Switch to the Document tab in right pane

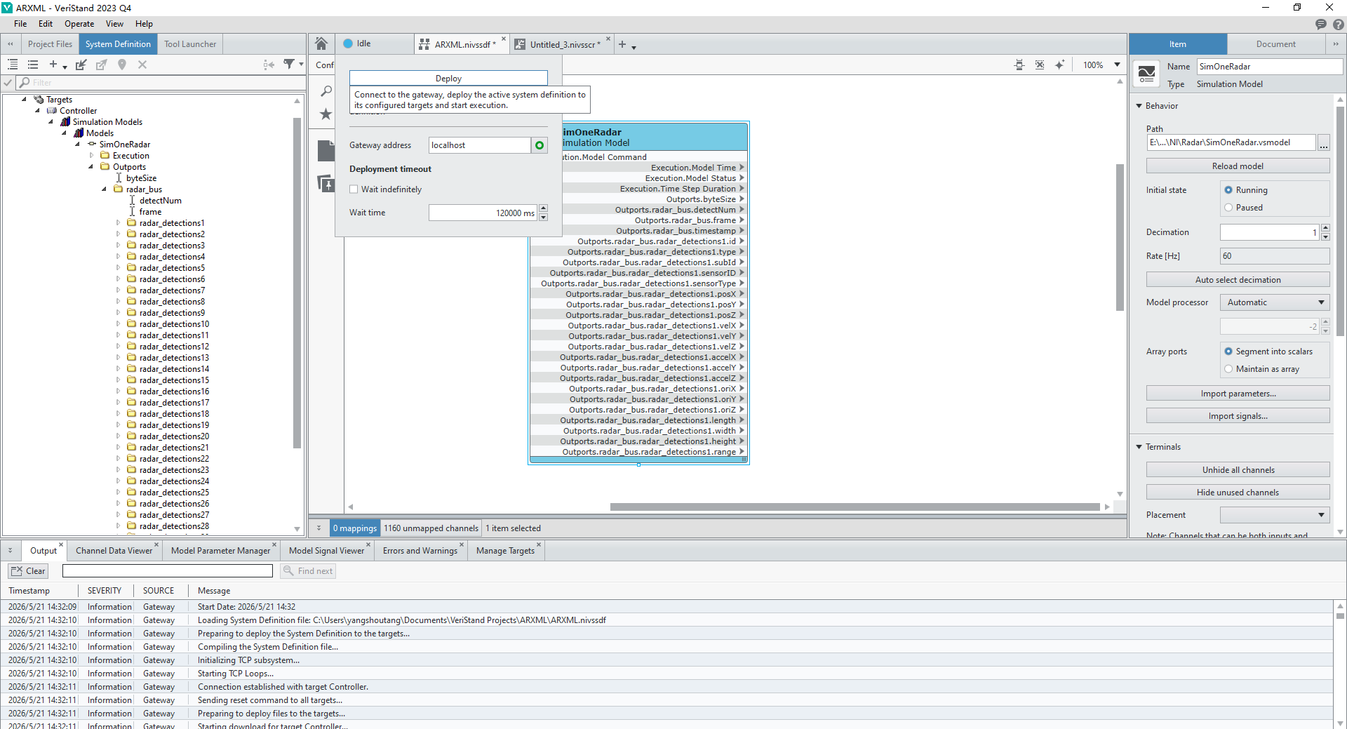tap(1276, 44)
